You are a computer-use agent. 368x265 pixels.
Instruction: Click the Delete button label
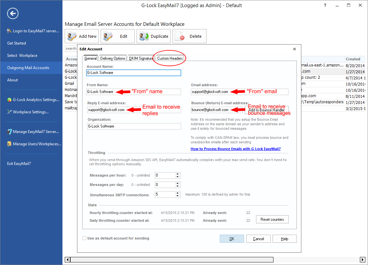click(195, 36)
